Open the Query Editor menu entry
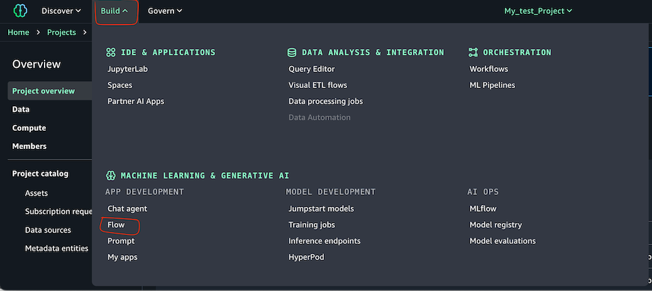The width and height of the screenshot is (652, 291). click(x=312, y=69)
